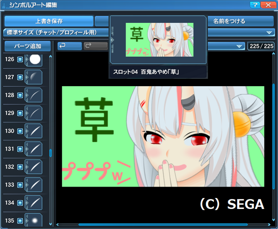Select layer 127 crescent part thumbnail
Image resolution: width=278 pixels, height=229 pixels.
coord(34,77)
